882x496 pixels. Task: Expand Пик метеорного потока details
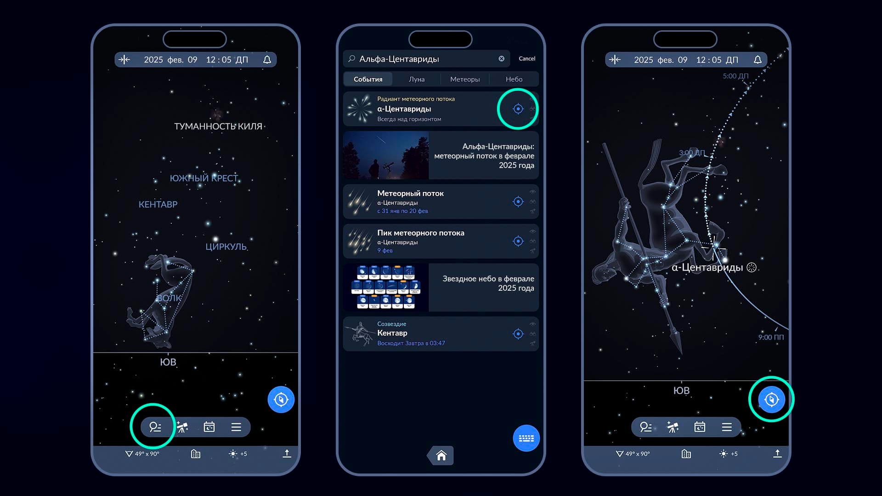[441, 241]
